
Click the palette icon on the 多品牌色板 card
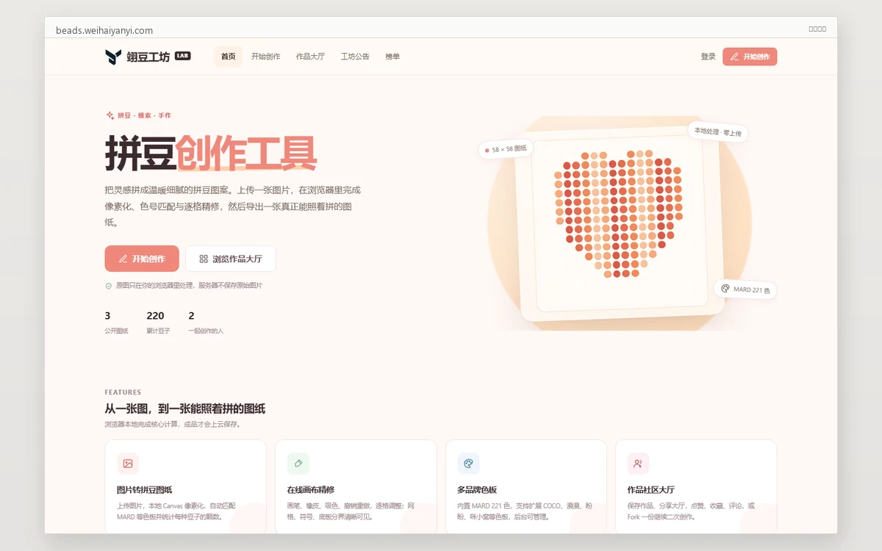pyautogui.click(x=468, y=464)
